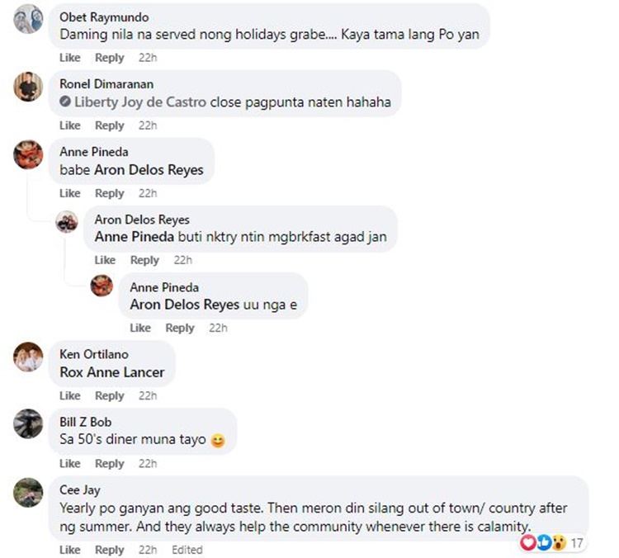
Task: Open tagged Rox Anne Lancer profile
Action: click(x=112, y=372)
